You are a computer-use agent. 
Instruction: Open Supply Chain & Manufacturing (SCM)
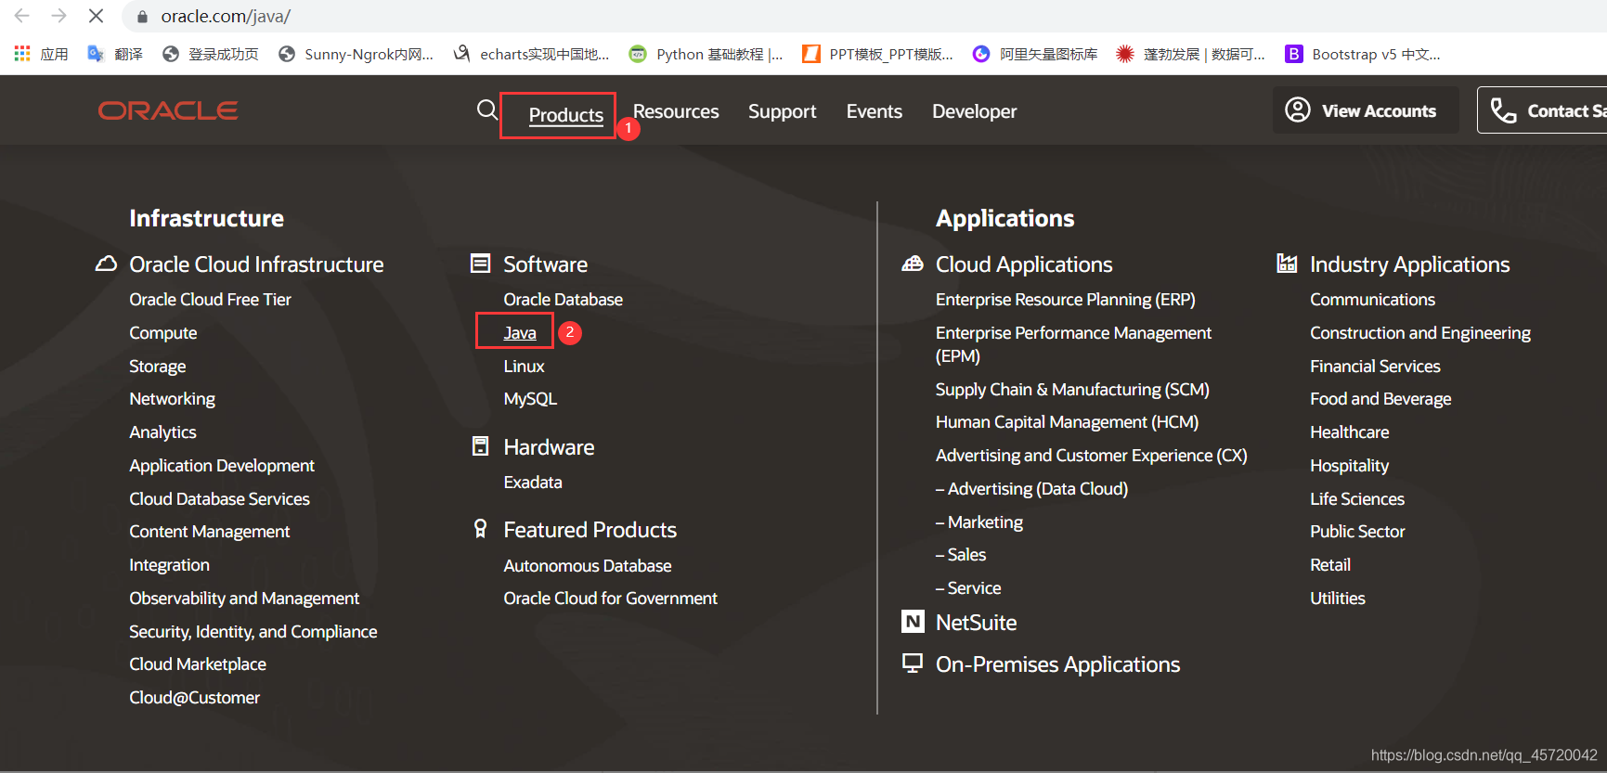(x=1072, y=389)
